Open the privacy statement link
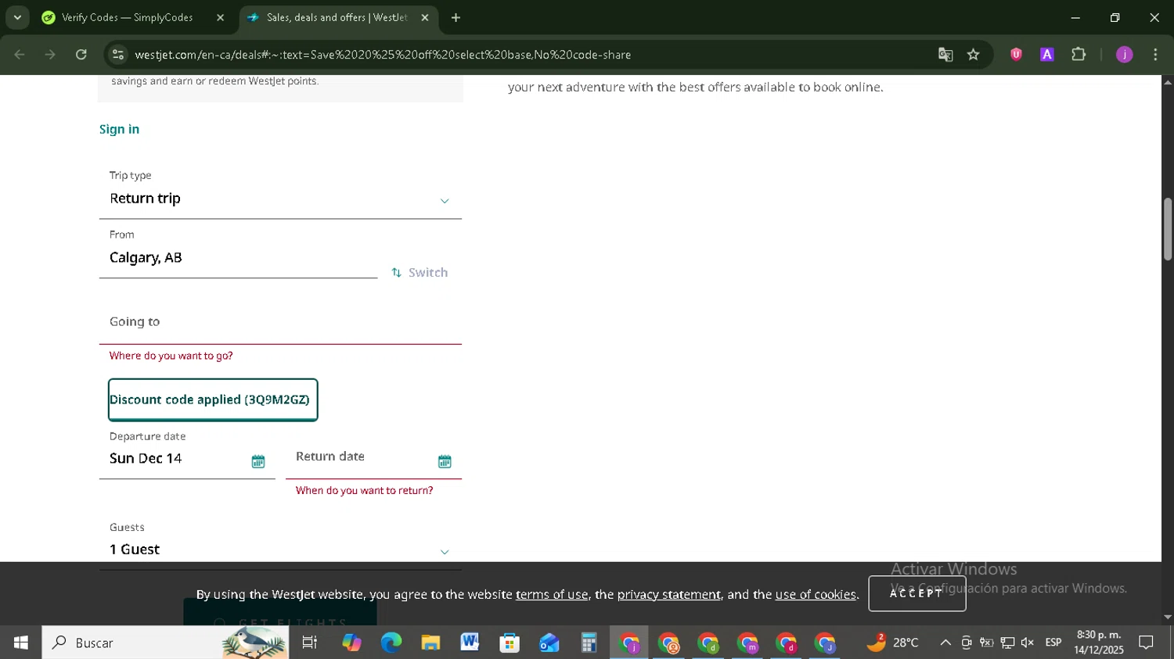The width and height of the screenshot is (1174, 659). (669, 595)
